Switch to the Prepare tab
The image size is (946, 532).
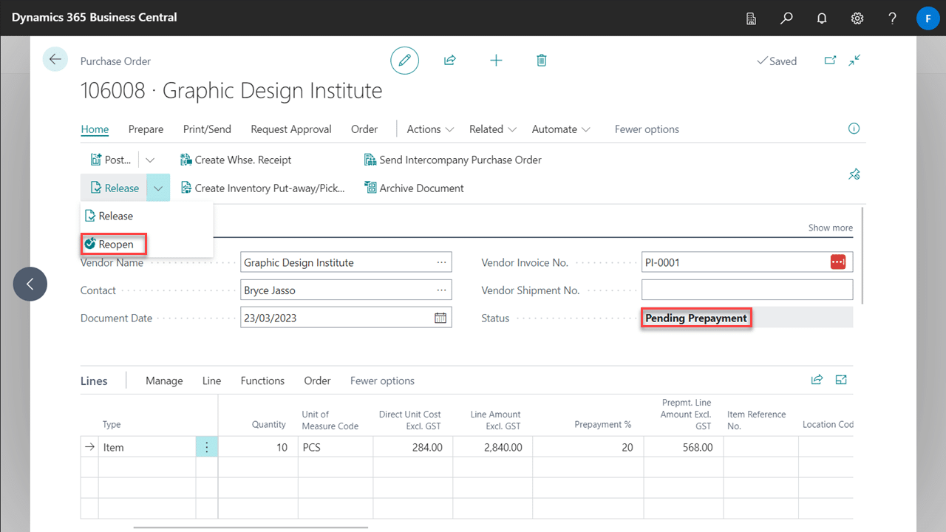tap(146, 129)
